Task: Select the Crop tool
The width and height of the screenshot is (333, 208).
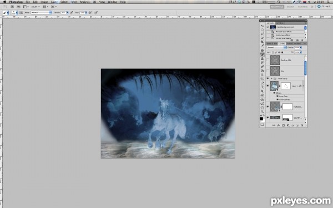Action: point(263,42)
